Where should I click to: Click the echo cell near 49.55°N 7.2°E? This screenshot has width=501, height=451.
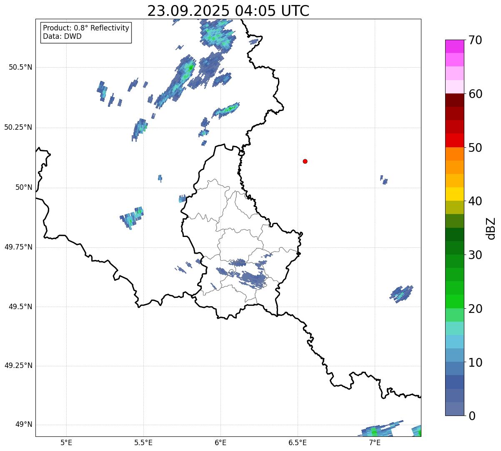click(x=401, y=294)
